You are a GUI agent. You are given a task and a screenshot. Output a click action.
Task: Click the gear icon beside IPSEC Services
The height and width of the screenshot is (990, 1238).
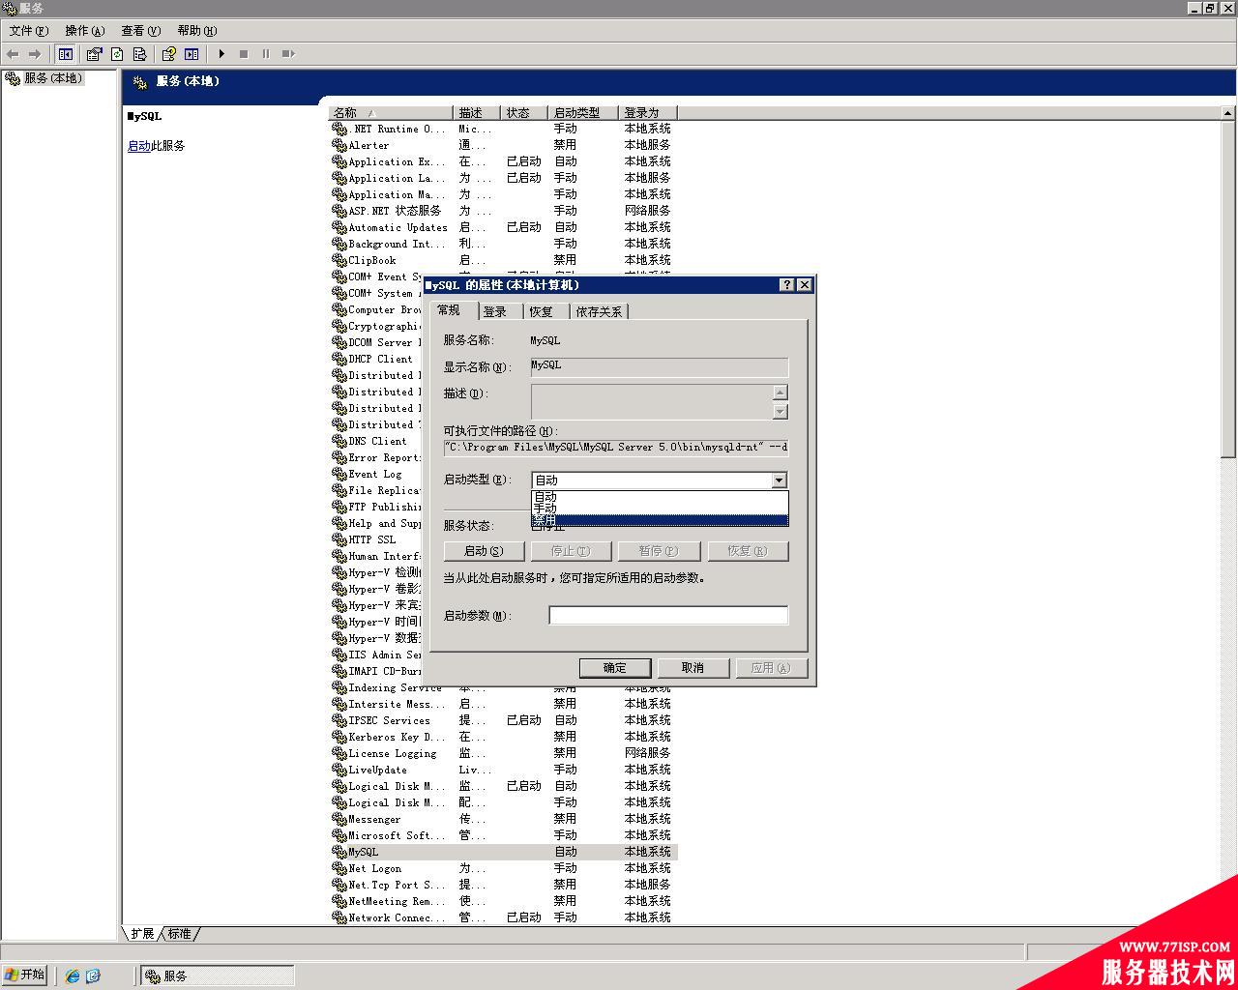click(339, 720)
